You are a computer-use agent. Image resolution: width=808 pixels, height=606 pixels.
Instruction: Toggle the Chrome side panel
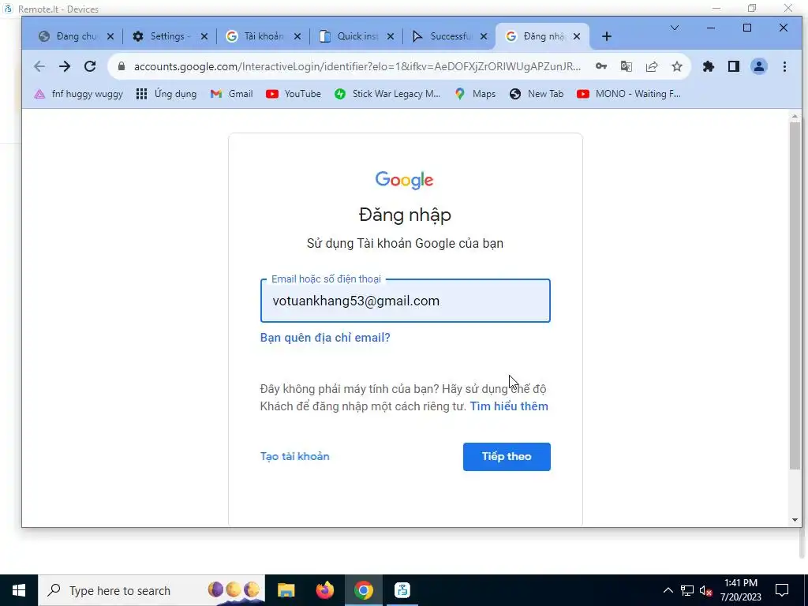coord(734,66)
